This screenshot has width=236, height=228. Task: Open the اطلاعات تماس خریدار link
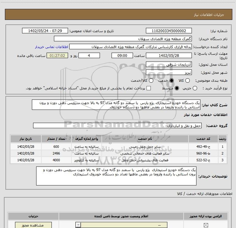coord(51,47)
